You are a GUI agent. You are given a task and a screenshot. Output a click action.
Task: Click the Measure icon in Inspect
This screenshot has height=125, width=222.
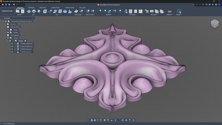[170, 11]
